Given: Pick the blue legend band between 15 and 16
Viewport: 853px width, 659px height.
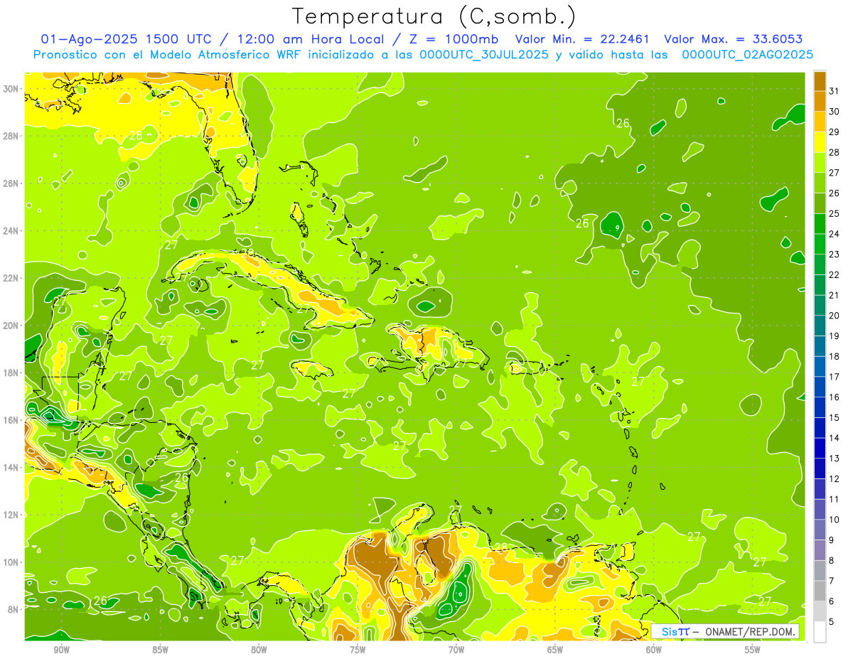Looking at the screenshot, I should [820, 407].
